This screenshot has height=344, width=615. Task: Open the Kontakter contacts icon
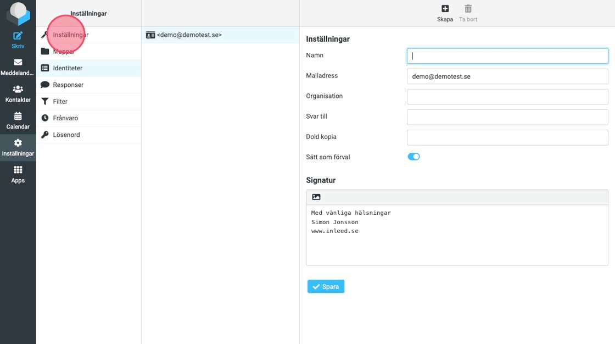[18, 89]
